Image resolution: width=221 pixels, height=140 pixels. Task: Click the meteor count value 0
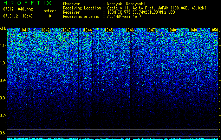(x=50, y=16)
